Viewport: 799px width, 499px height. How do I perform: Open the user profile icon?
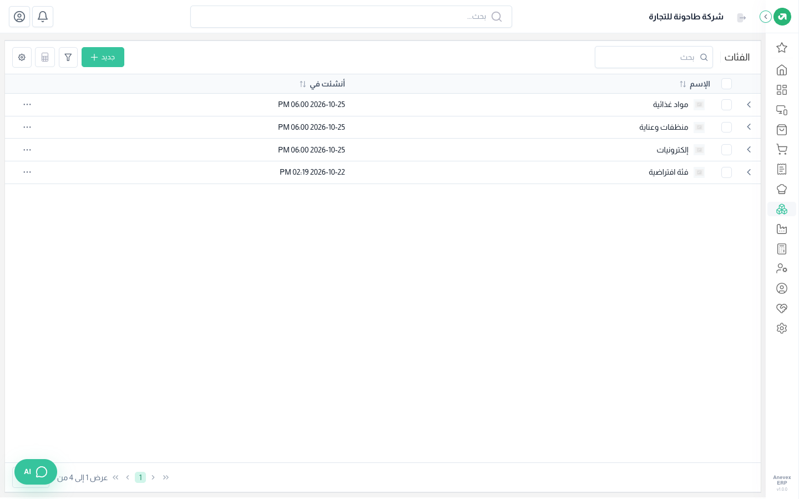(x=19, y=17)
